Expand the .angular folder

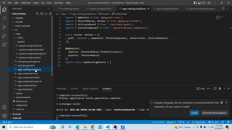(x=30, y=18)
